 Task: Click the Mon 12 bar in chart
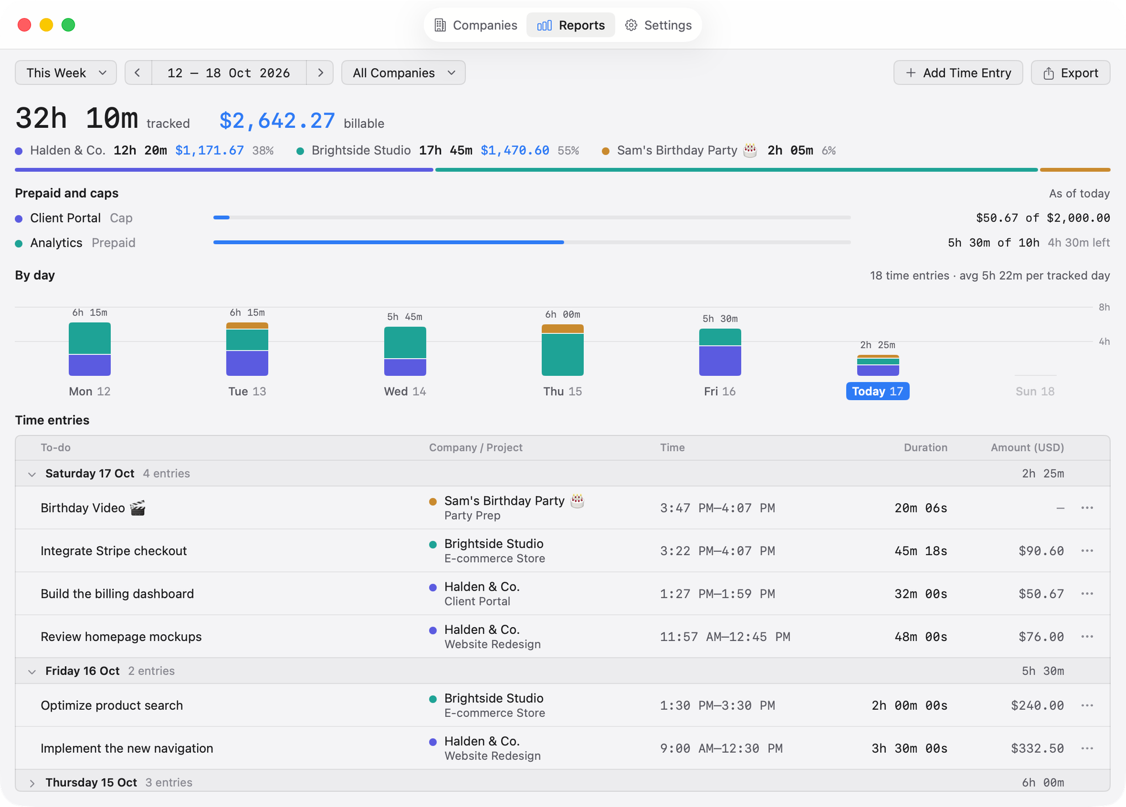(x=90, y=349)
